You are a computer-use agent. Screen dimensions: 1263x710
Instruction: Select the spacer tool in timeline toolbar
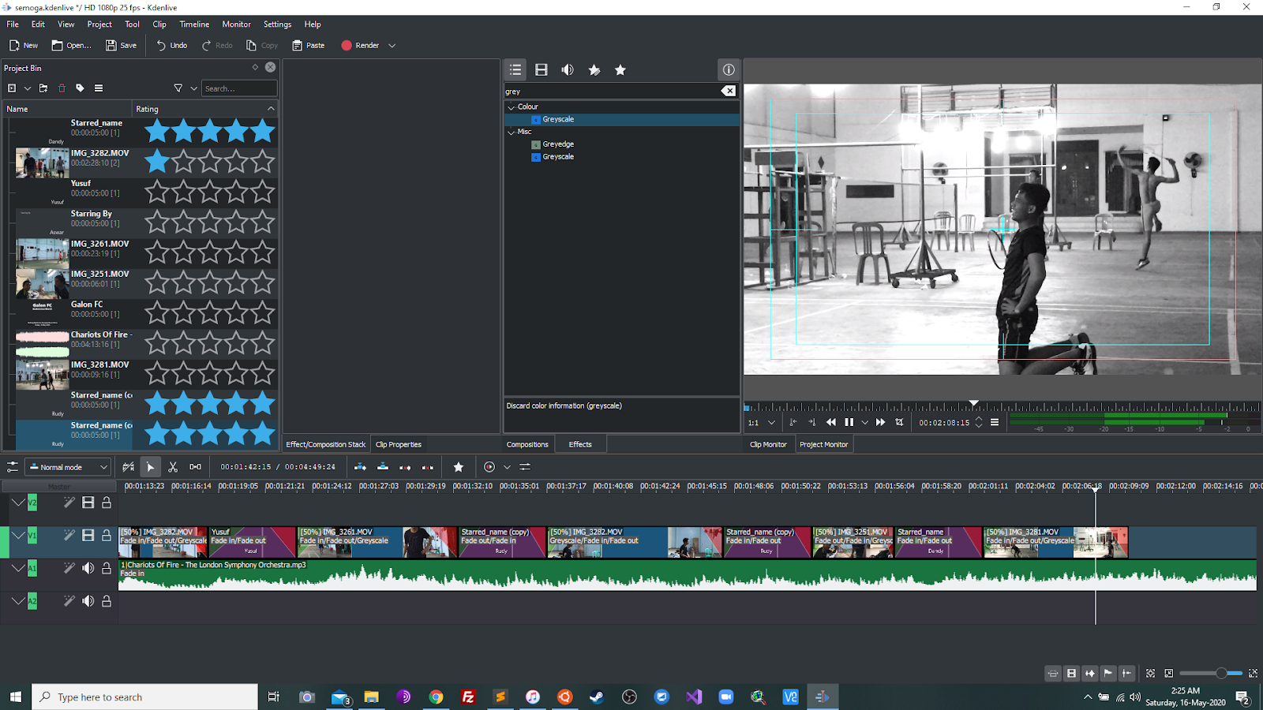click(x=195, y=467)
